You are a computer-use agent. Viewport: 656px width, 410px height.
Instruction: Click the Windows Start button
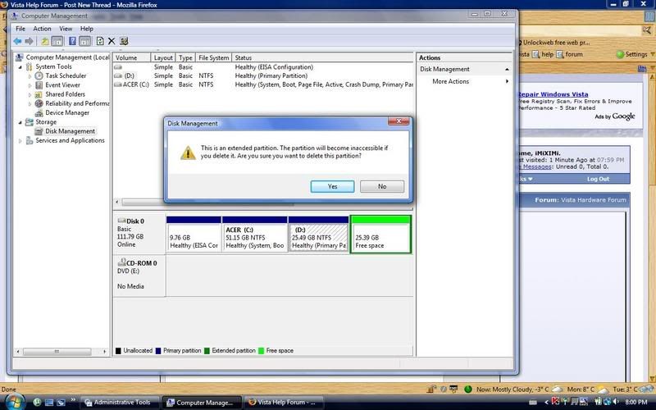point(14,402)
